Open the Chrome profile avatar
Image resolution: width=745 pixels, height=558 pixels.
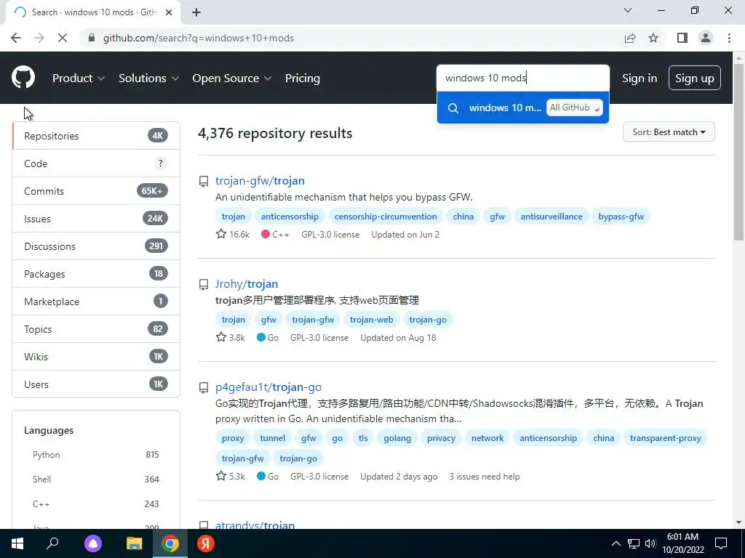click(x=706, y=38)
